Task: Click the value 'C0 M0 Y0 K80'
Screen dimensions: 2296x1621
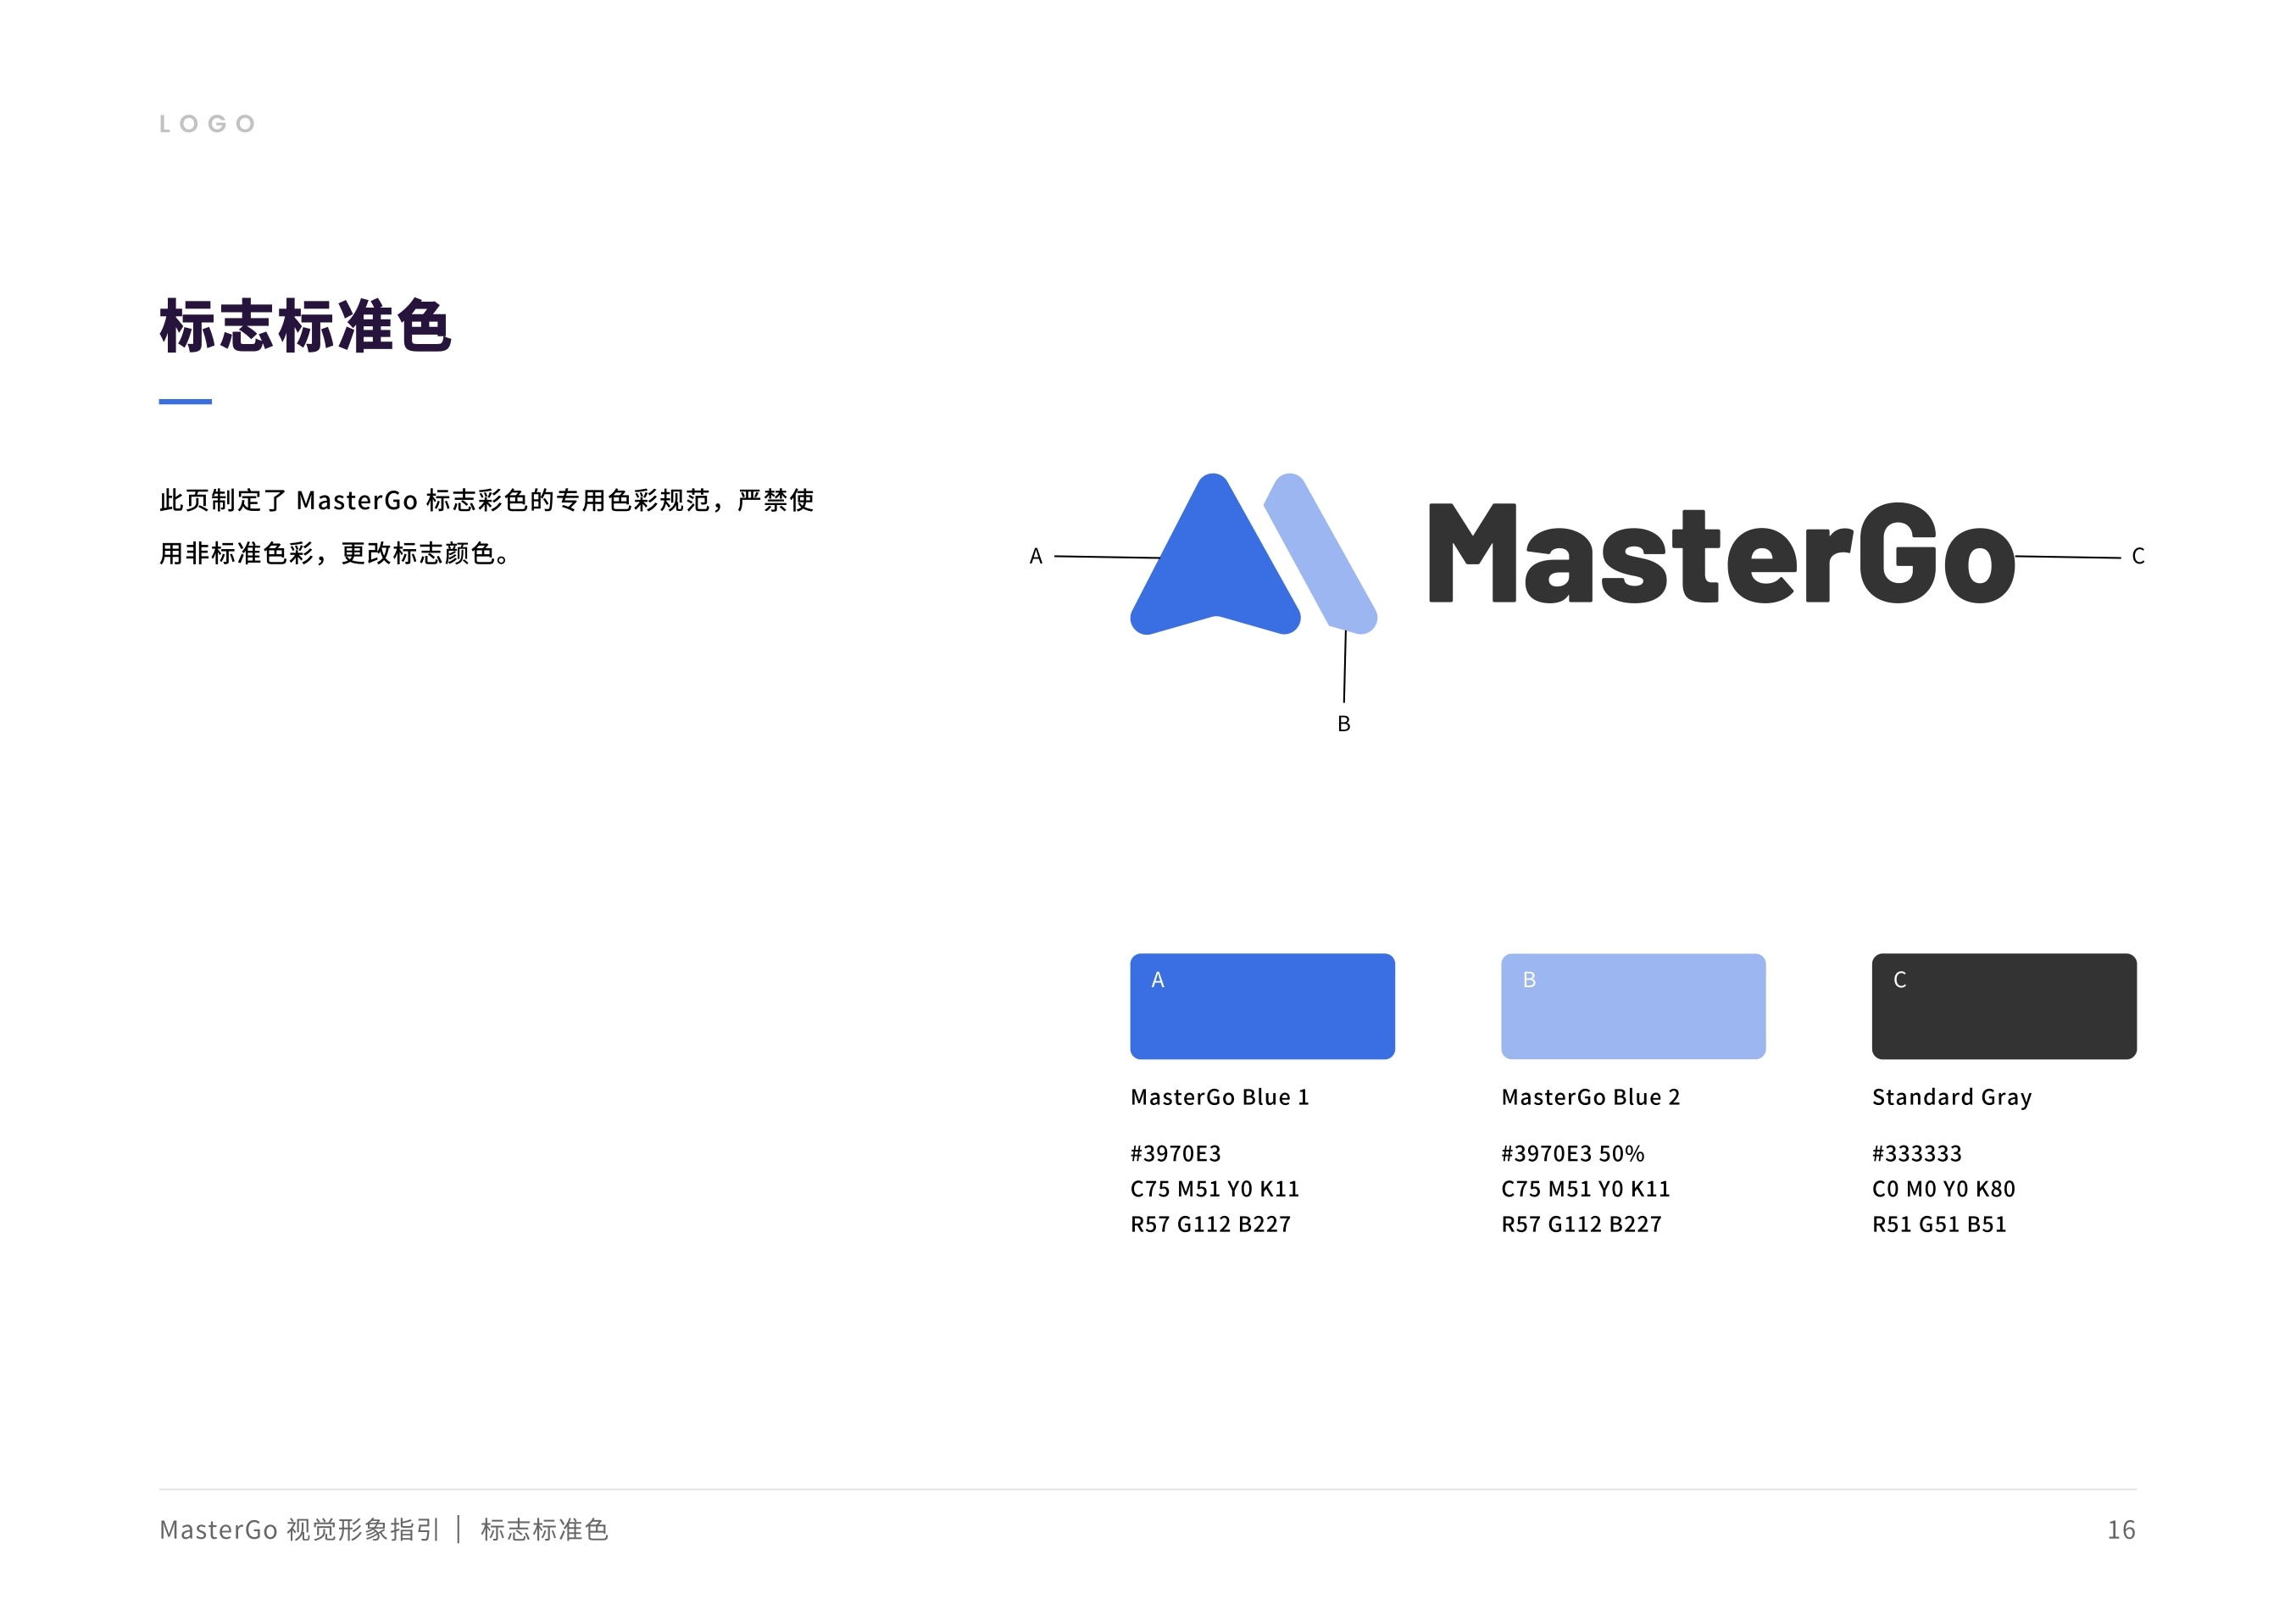Action: click(1944, 1189)
